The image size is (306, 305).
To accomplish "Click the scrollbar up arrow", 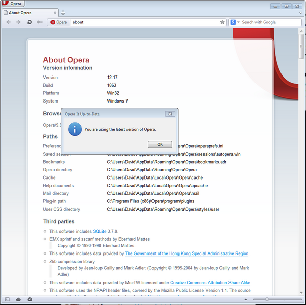I will click(x=301, y=31).
